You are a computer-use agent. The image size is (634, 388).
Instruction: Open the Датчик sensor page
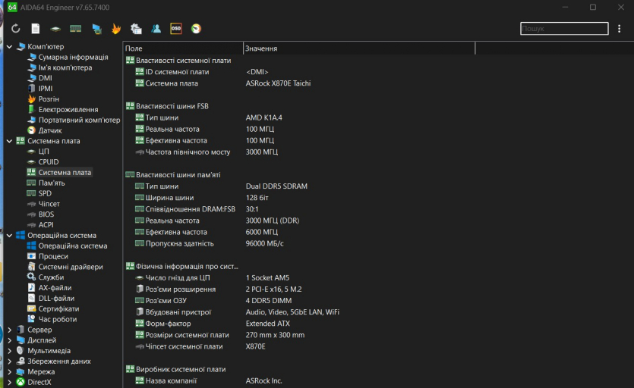click(50, 130)
